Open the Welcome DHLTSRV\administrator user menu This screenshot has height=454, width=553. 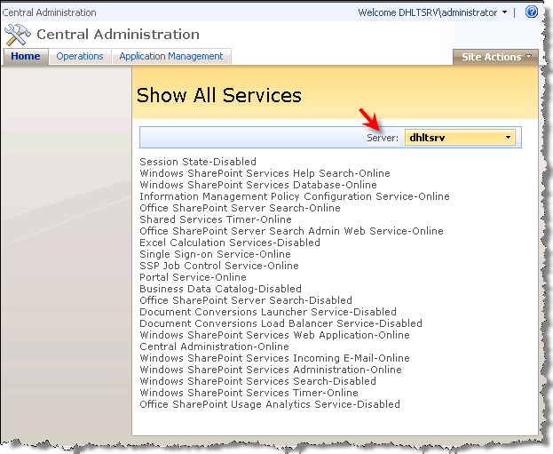click(432, 12)
